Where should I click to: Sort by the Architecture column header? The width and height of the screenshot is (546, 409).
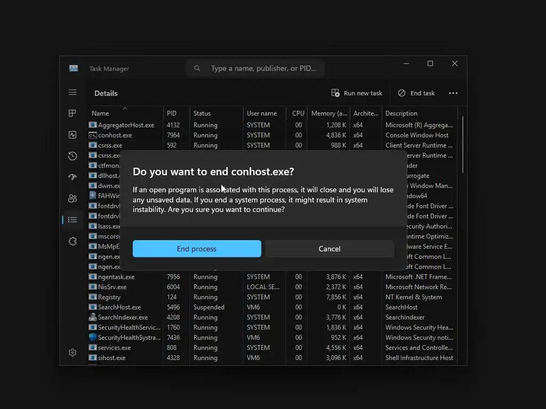click(x=366, y=113)
